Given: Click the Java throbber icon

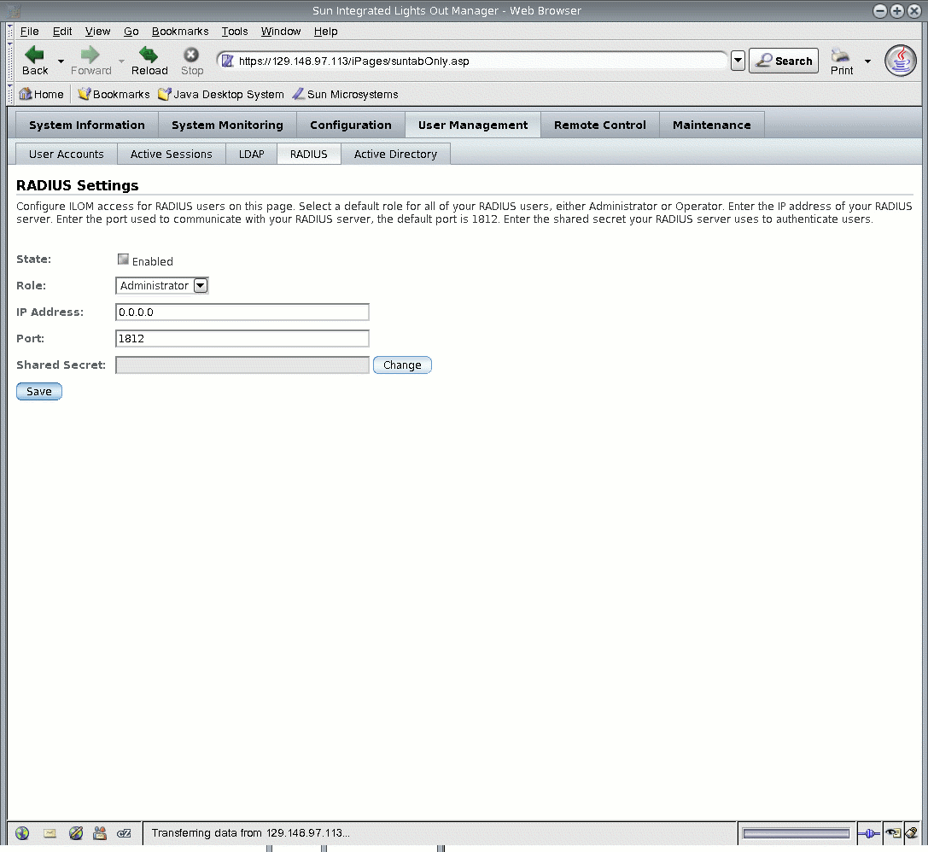Looking at the screenshot, I should [900, 61].
